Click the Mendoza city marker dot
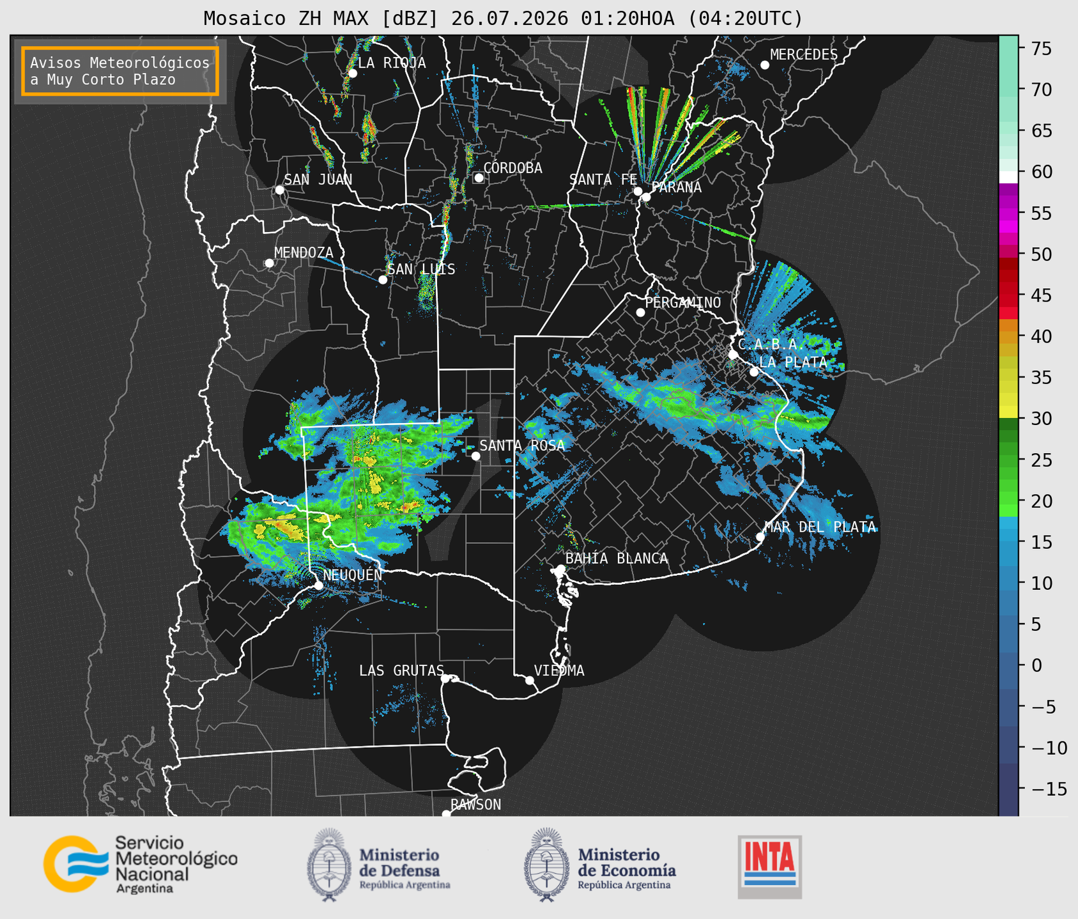The height and width of the screenshot is (919, 1078). pyautogui.click(x=269, y=263)
